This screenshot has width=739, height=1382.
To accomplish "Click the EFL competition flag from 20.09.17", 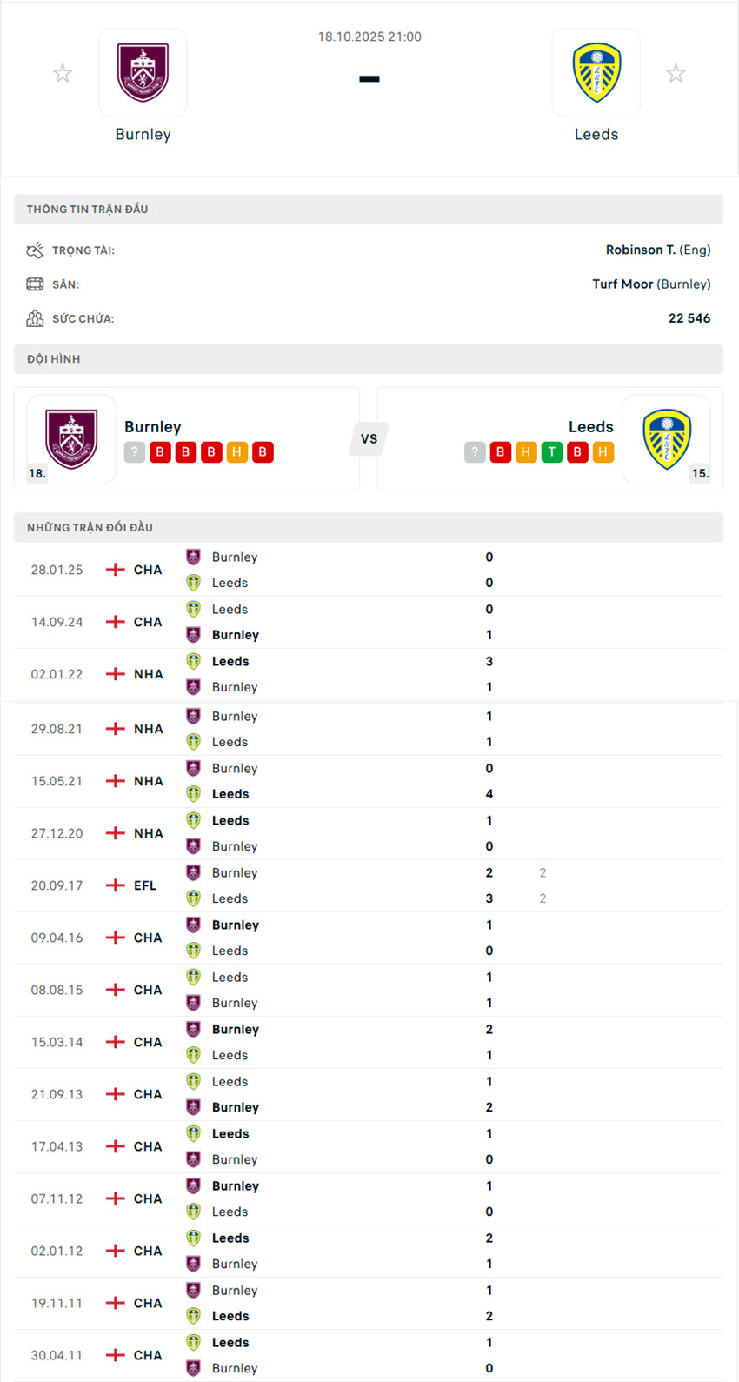I will click(114, 885).
